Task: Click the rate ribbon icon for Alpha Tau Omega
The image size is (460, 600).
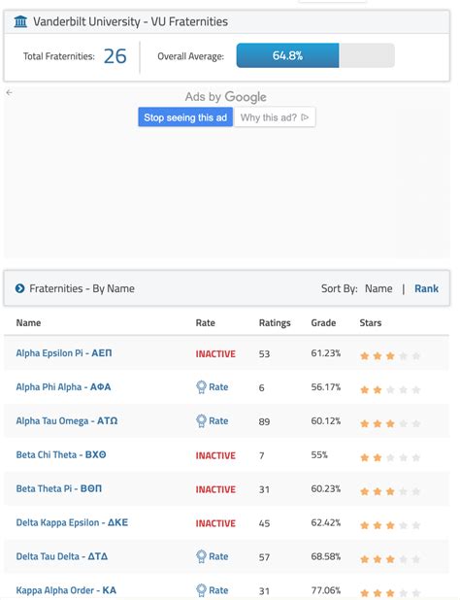Action: [201, 421]
